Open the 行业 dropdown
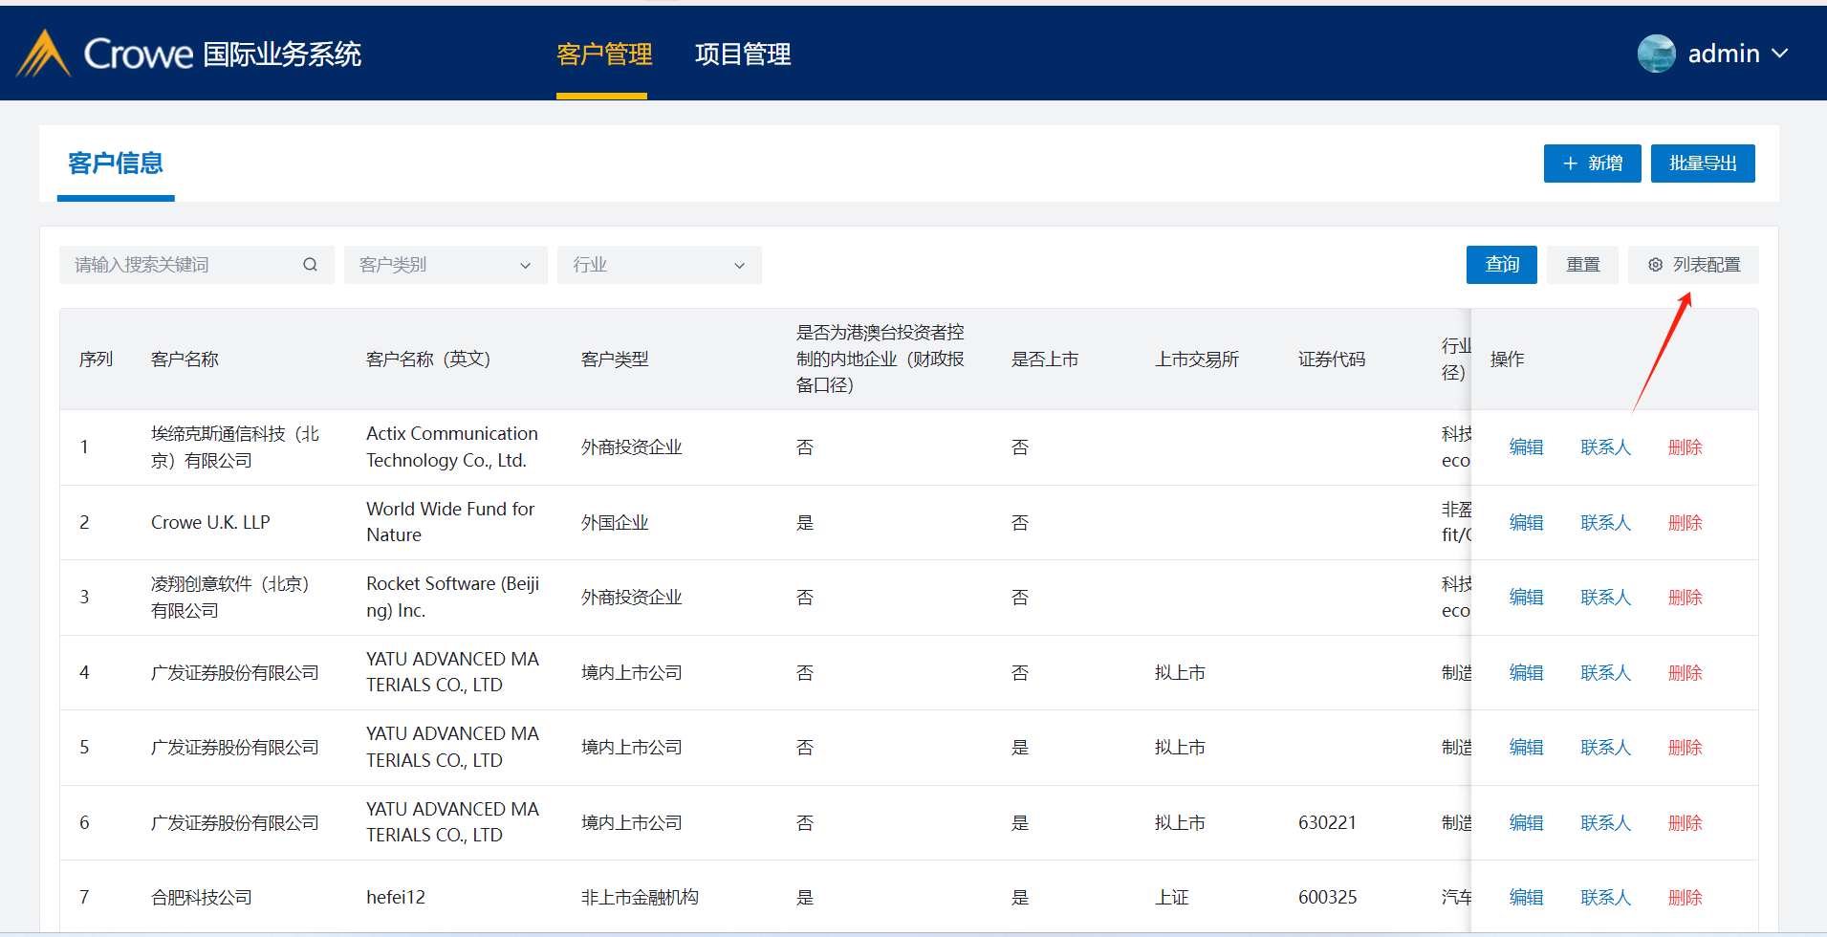The height and width of the screenshot is (937, 1827). [x=659, y=265]
